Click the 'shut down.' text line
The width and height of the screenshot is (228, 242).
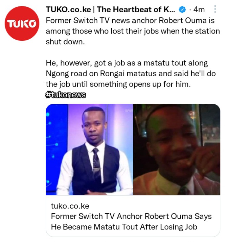coord(65,42)
